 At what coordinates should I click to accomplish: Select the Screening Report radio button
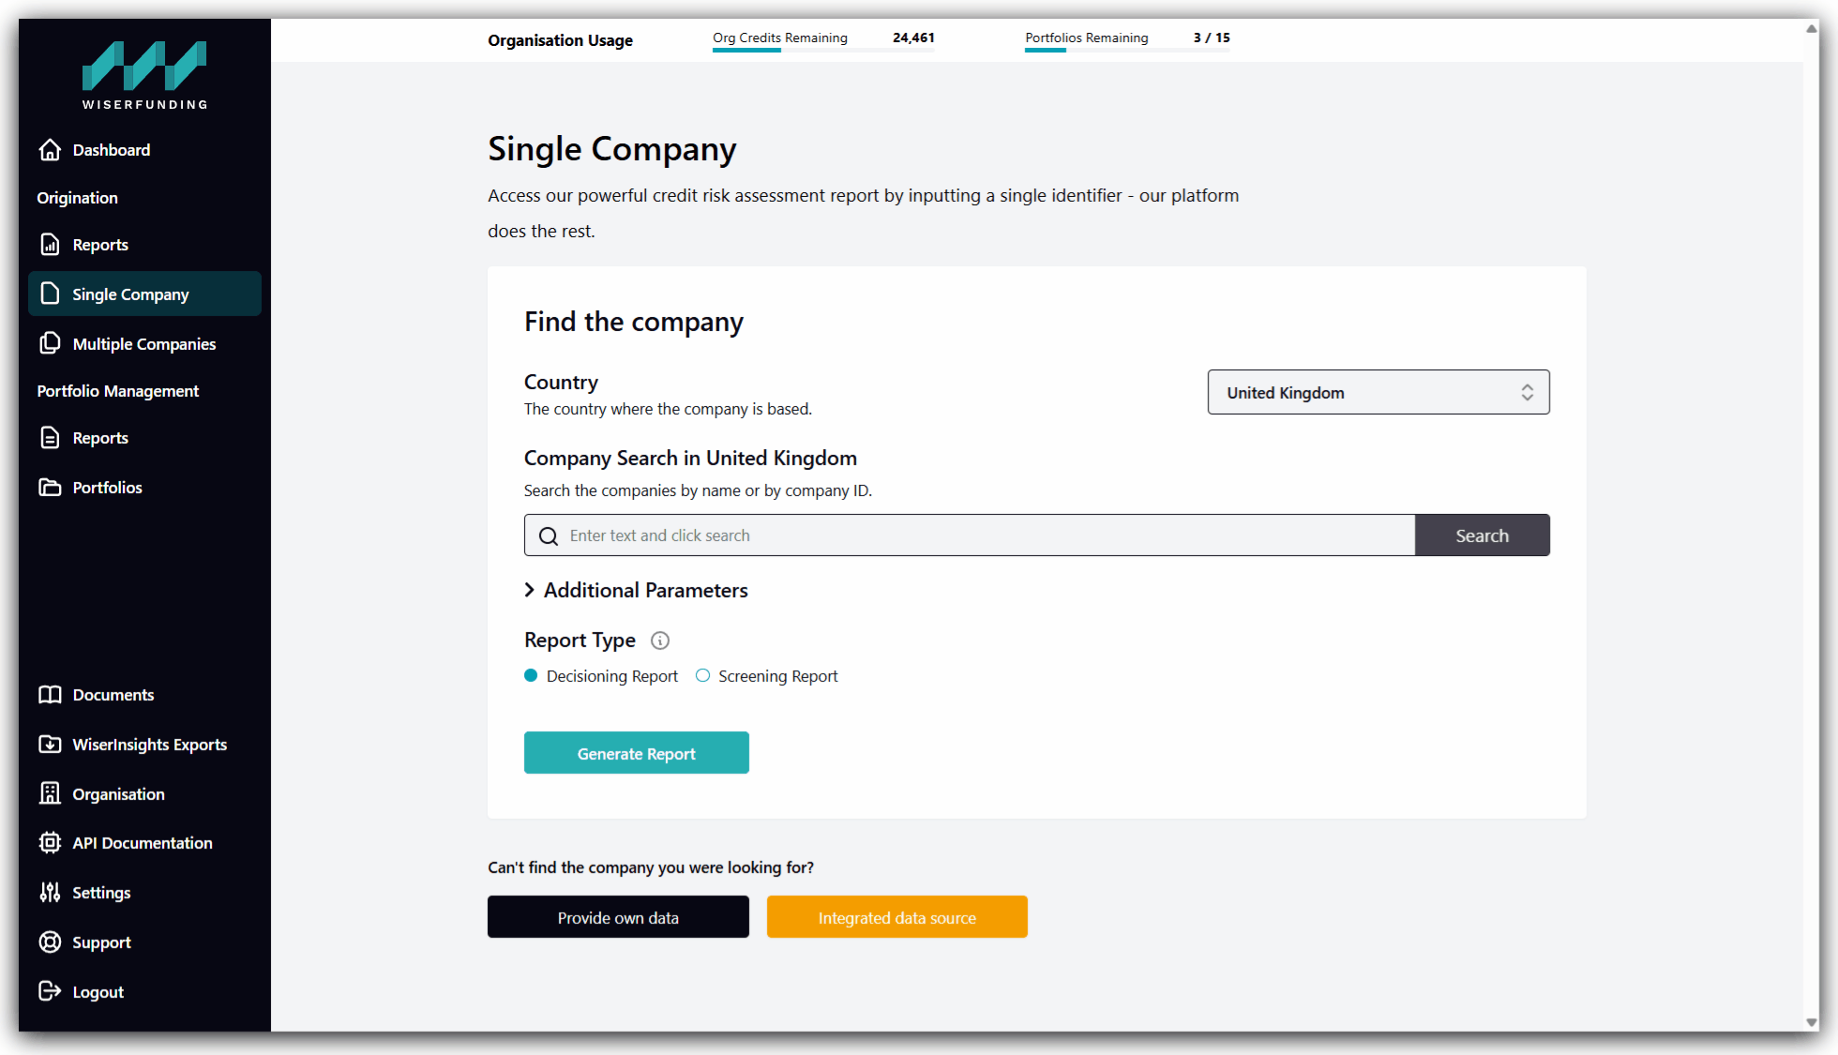click(x=702, y=675)
